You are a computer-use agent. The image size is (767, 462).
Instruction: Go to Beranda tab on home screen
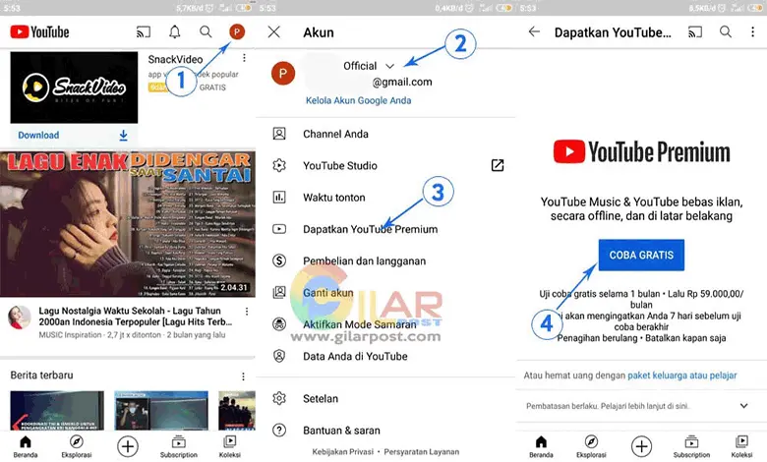point(26,447)
